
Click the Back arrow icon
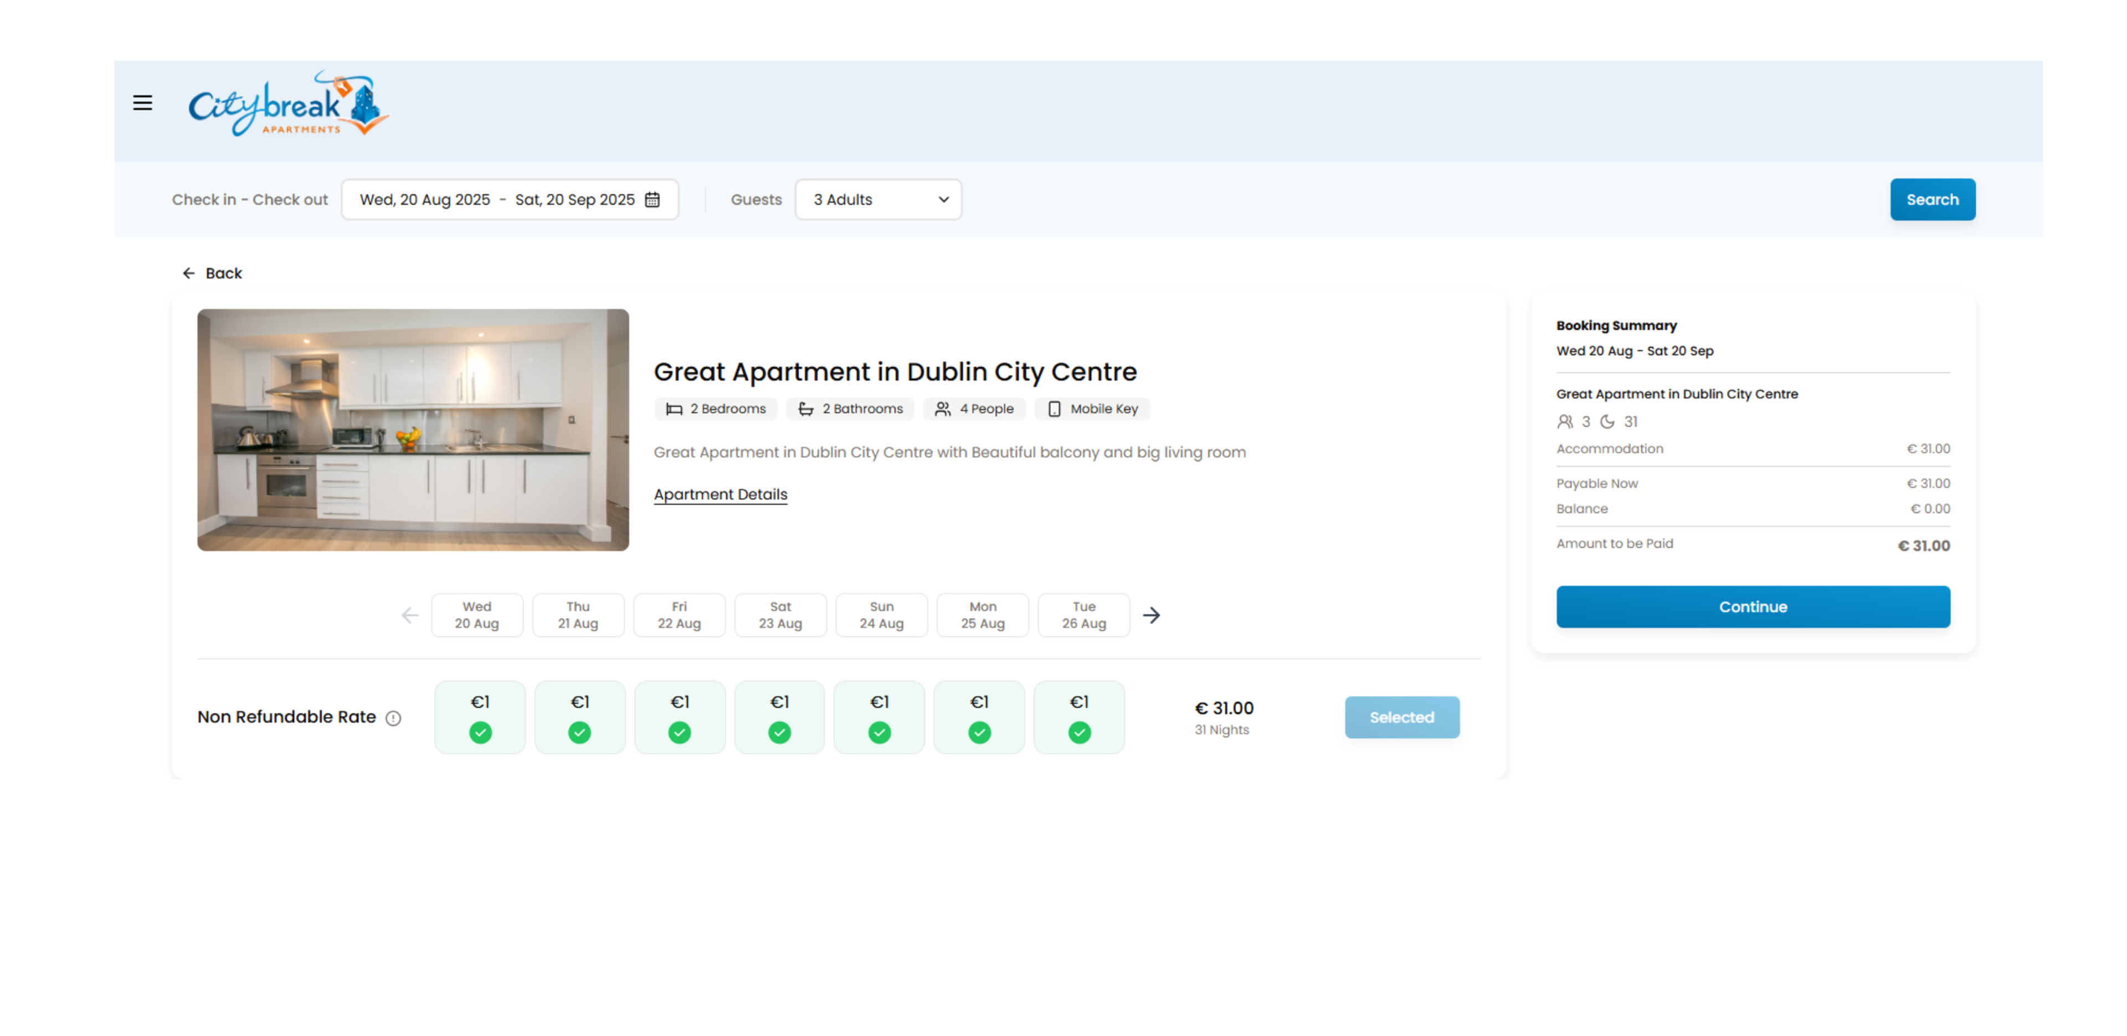(x=188, y=273)
